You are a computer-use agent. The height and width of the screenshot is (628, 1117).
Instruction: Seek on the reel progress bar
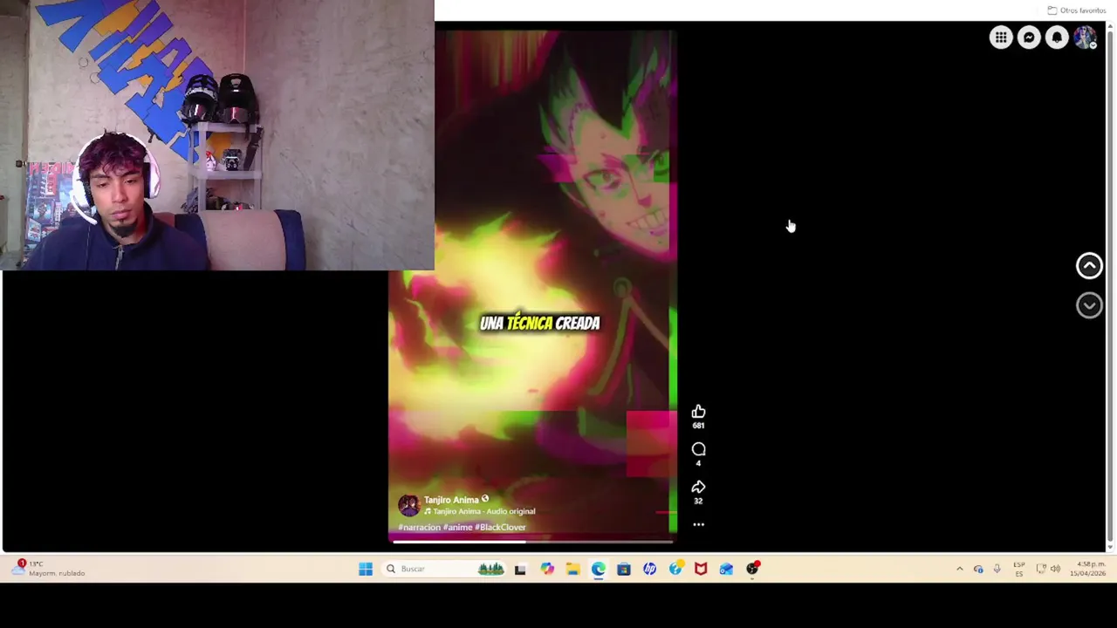pos(532,541)
